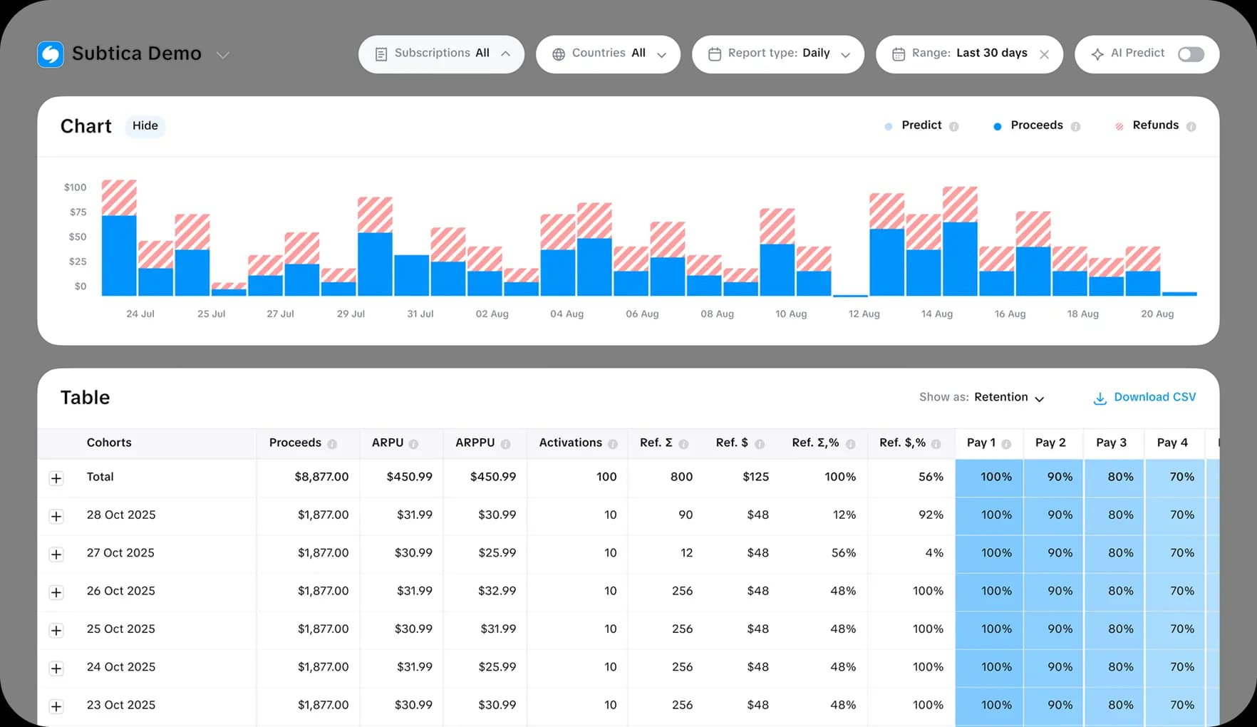Viewport: 1257px width, 727px height.
Task: Collapse the Subscriptions All dropdown
Action: click(505, 53)
